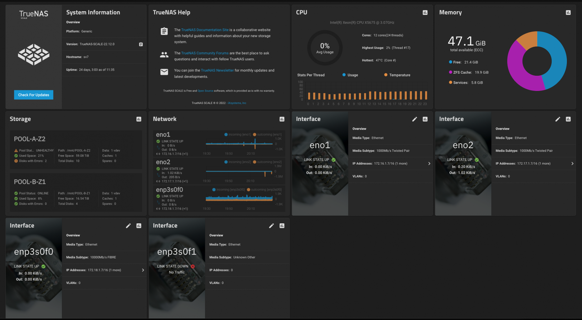Screen dimensions: 582x320
Task: Click POOL-A-Z2 Free Space 59.08 TiB
Action: 74,156
